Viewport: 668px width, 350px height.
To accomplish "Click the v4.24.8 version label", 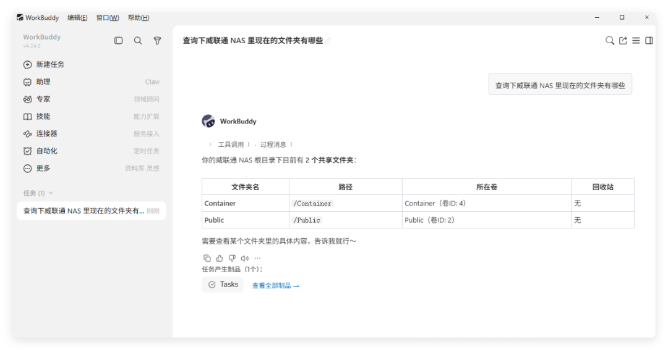I will coord(32,46).
